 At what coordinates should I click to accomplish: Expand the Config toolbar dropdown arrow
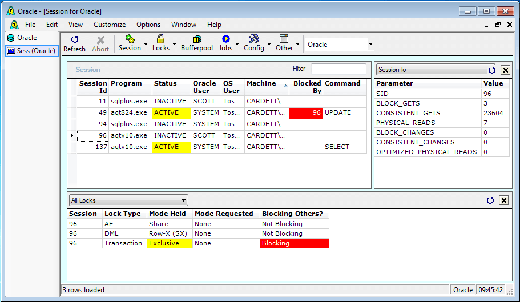[x=269, y=44]
